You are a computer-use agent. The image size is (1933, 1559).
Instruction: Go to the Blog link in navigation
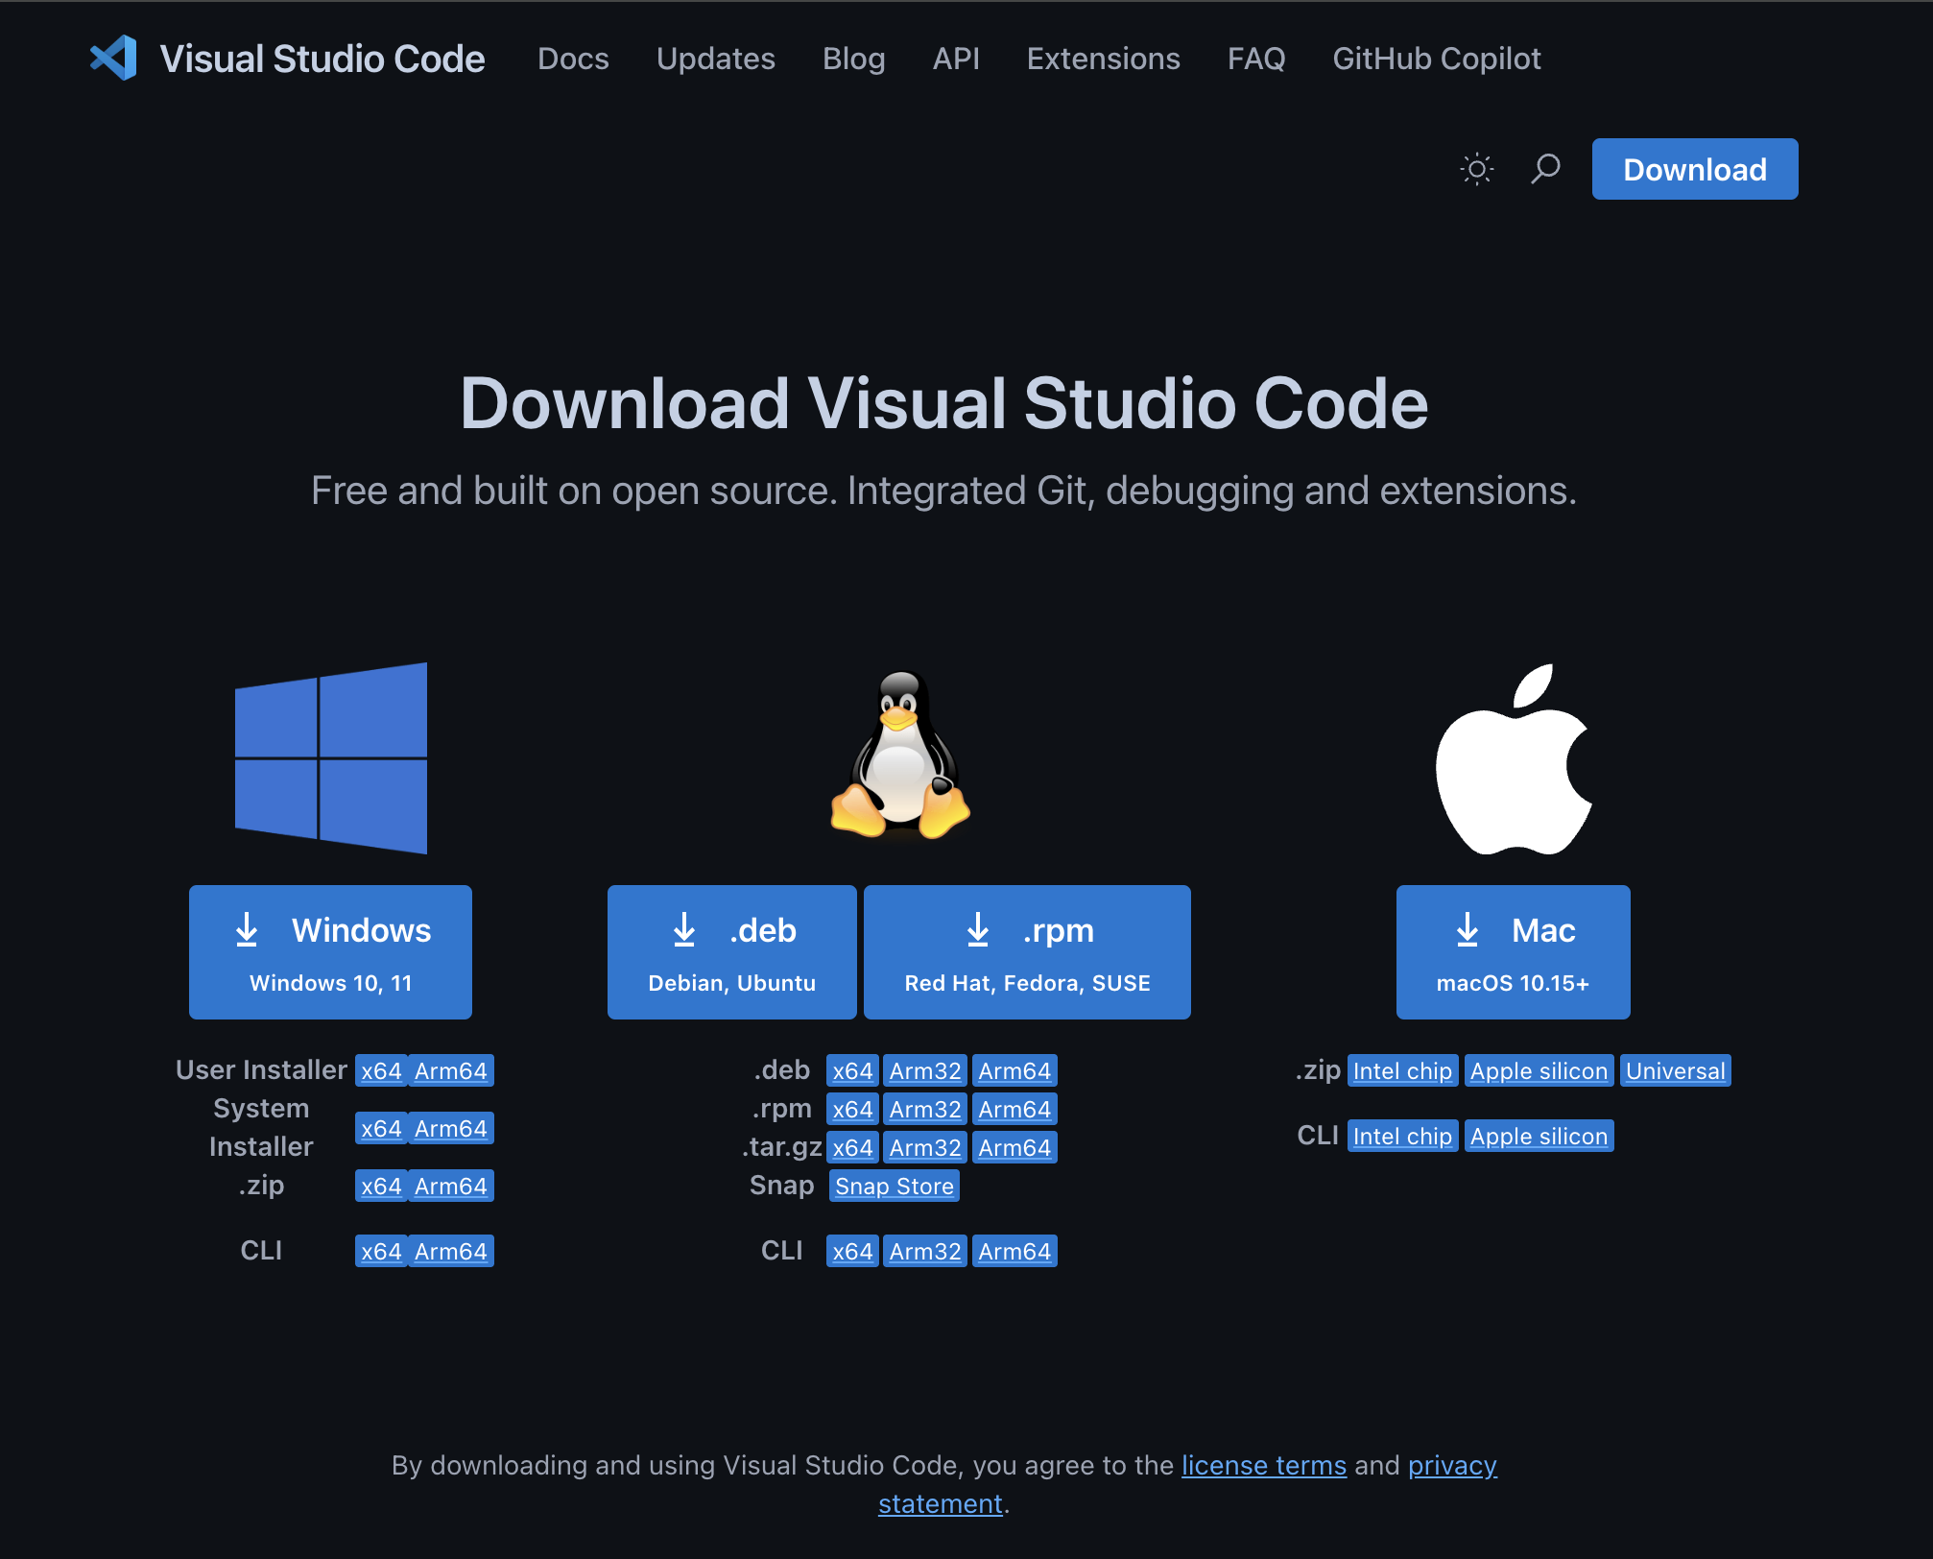click(x=854, y=59)
